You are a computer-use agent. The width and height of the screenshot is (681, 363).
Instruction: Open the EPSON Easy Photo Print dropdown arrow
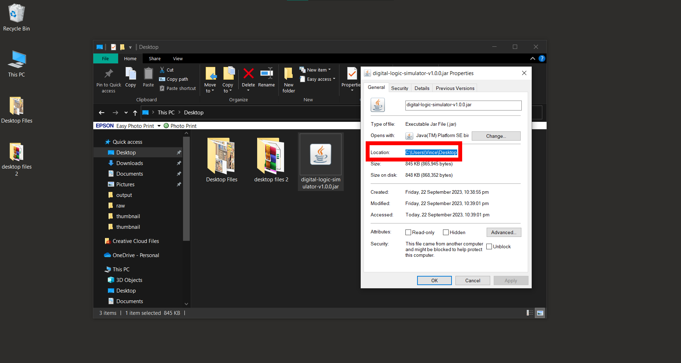click(x=159, y=126)
